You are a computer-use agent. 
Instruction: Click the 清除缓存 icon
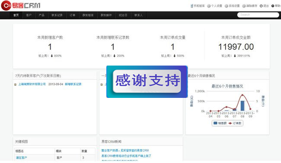tap(244, 6)
